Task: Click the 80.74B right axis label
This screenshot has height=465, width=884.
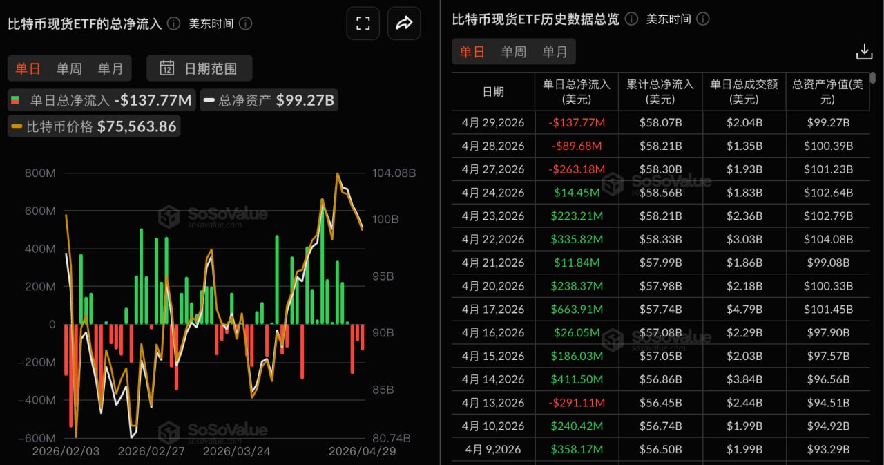Action: (391, 437)
